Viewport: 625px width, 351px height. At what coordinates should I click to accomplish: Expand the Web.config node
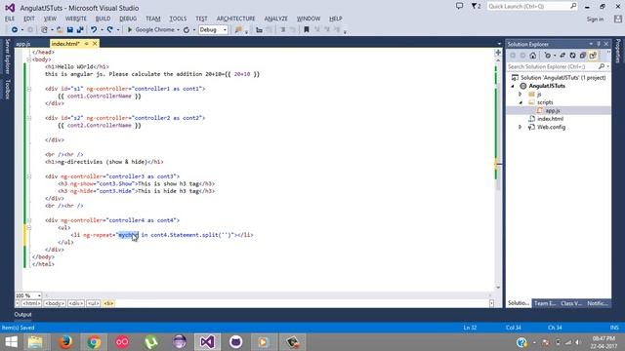[520, 128]
